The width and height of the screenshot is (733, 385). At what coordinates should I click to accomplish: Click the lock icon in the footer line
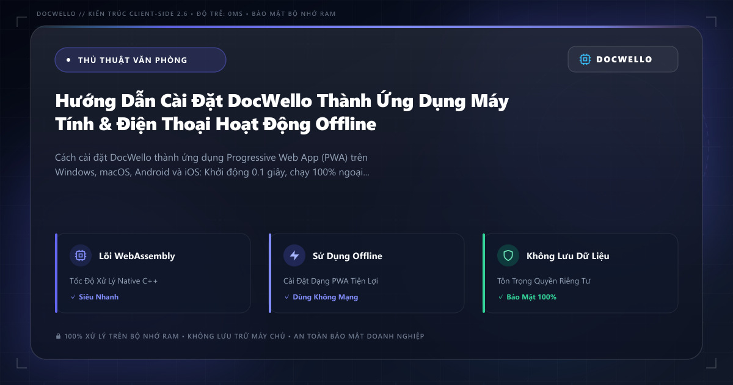tap(59, 336)
